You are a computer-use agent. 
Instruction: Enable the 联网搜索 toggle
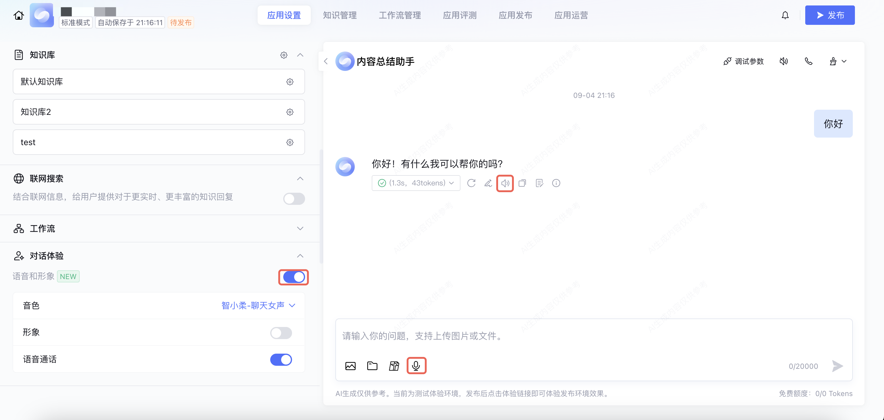[294, 199]
